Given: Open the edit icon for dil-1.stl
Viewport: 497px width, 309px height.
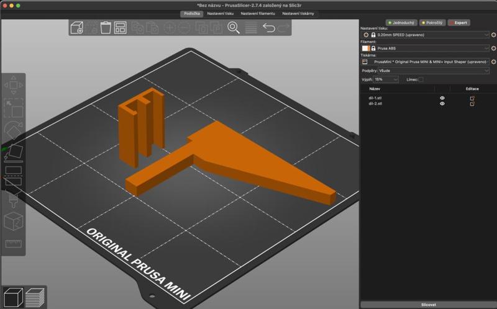Looking at the screenshot, I should pyautogui.click(x=472, y=98).
